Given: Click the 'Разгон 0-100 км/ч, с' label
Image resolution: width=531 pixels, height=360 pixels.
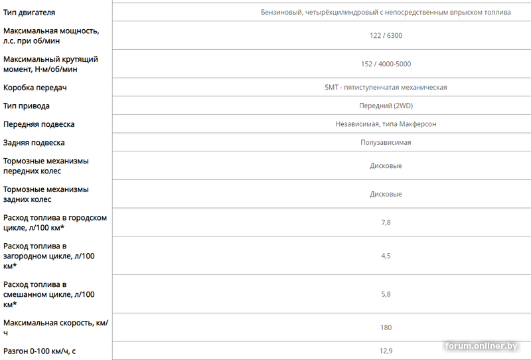Looking at the screenshot, I should (39, 351).
